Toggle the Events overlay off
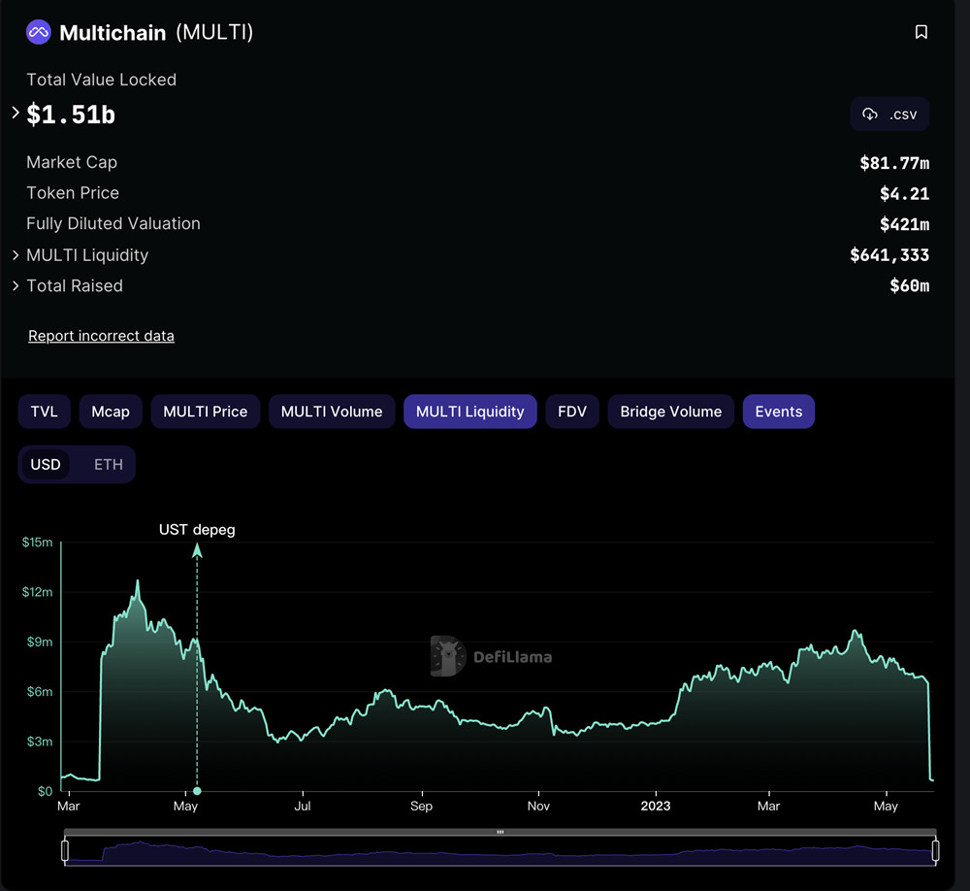Image resolution: width=970 pixels, height=891 pixels. point(778,412)
